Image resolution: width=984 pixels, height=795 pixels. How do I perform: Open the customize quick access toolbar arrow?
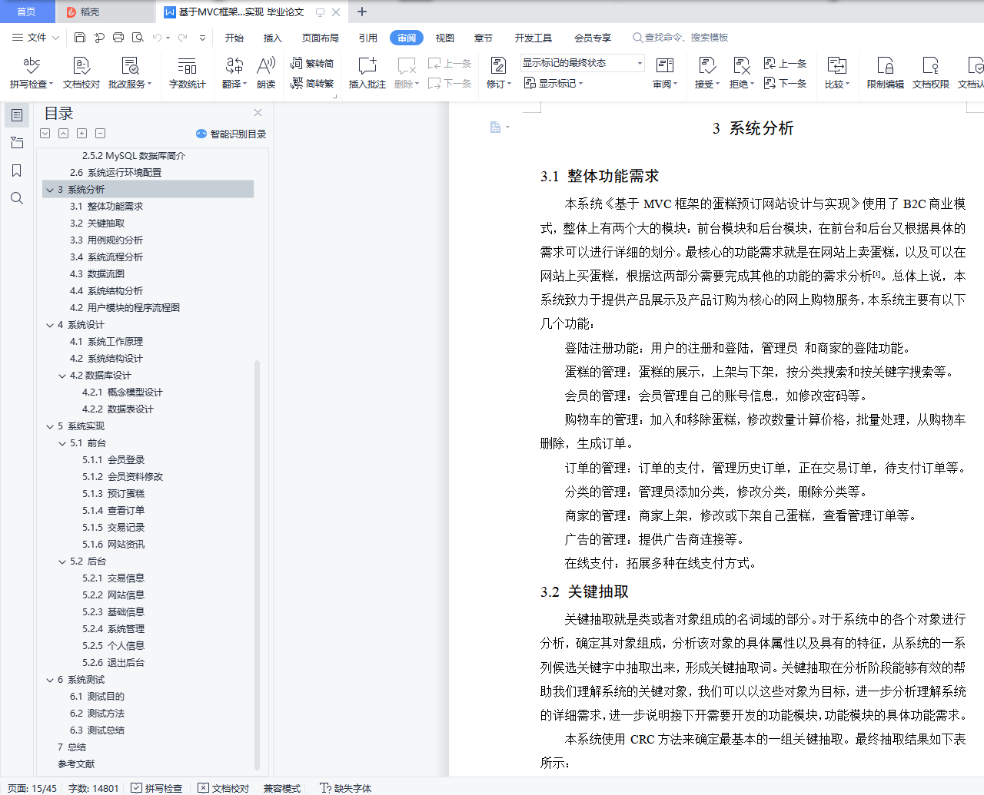coord(202,37)
